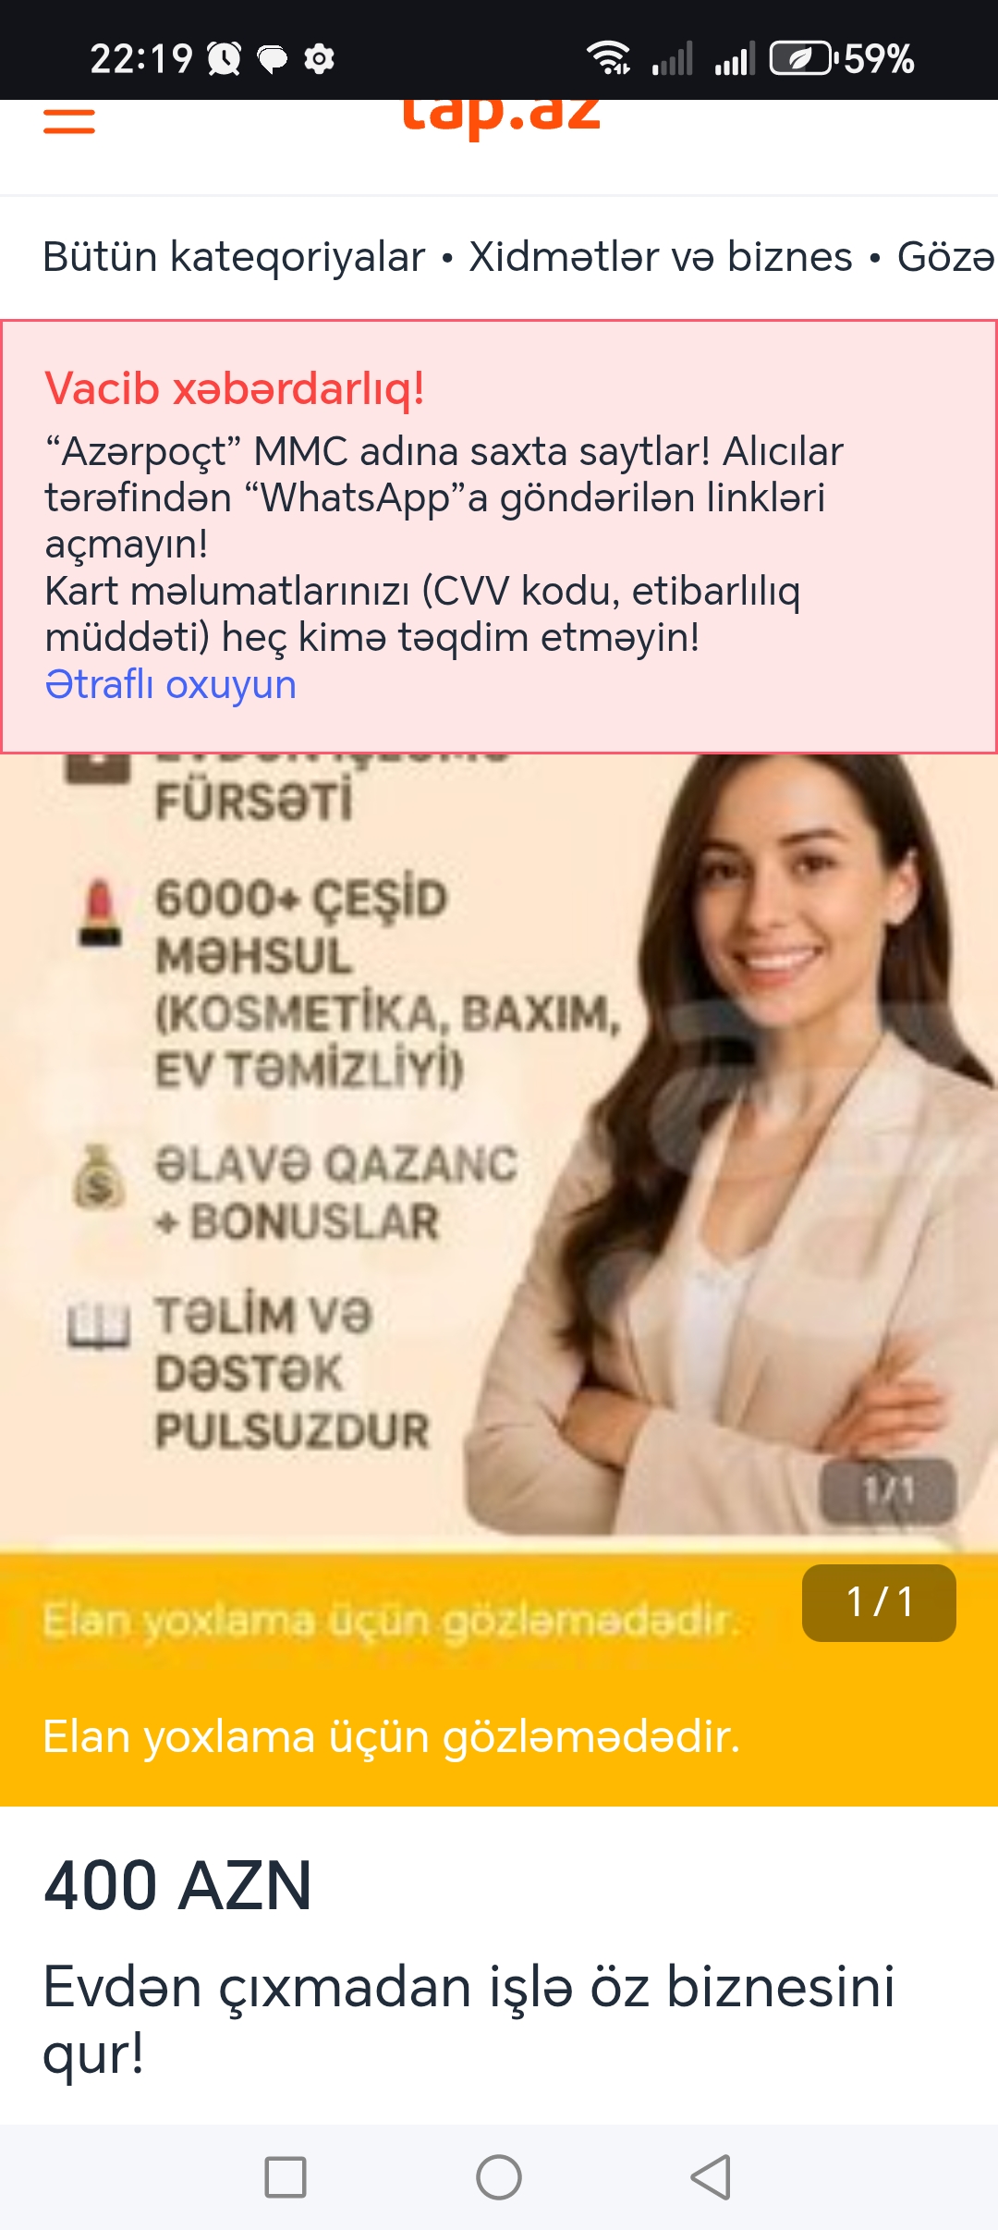Tap the Elan yoxlama üçün gözləmədədir banner

pyautogui.click(x=499, y=1735)
